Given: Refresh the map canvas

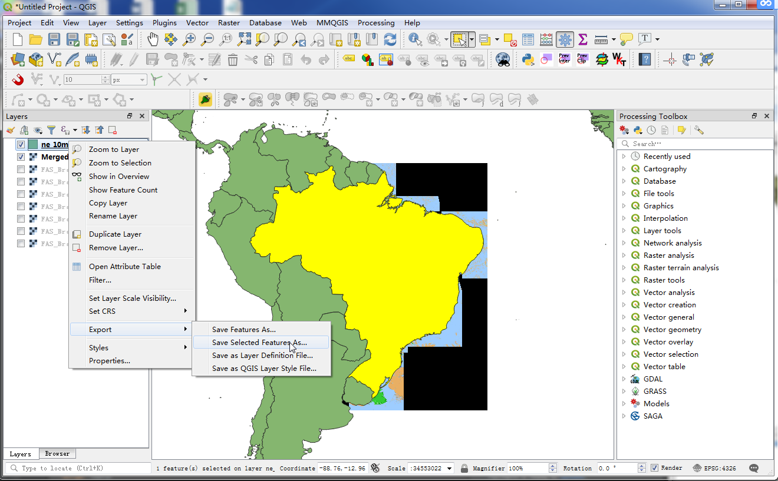Looking at the screenshot, I should pos(390,39).
